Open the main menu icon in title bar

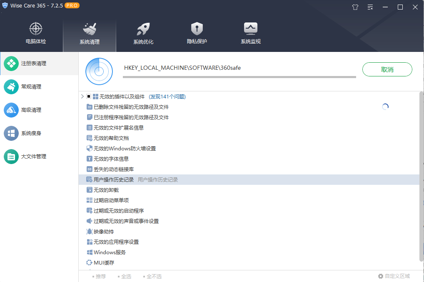tap(370, 7)
